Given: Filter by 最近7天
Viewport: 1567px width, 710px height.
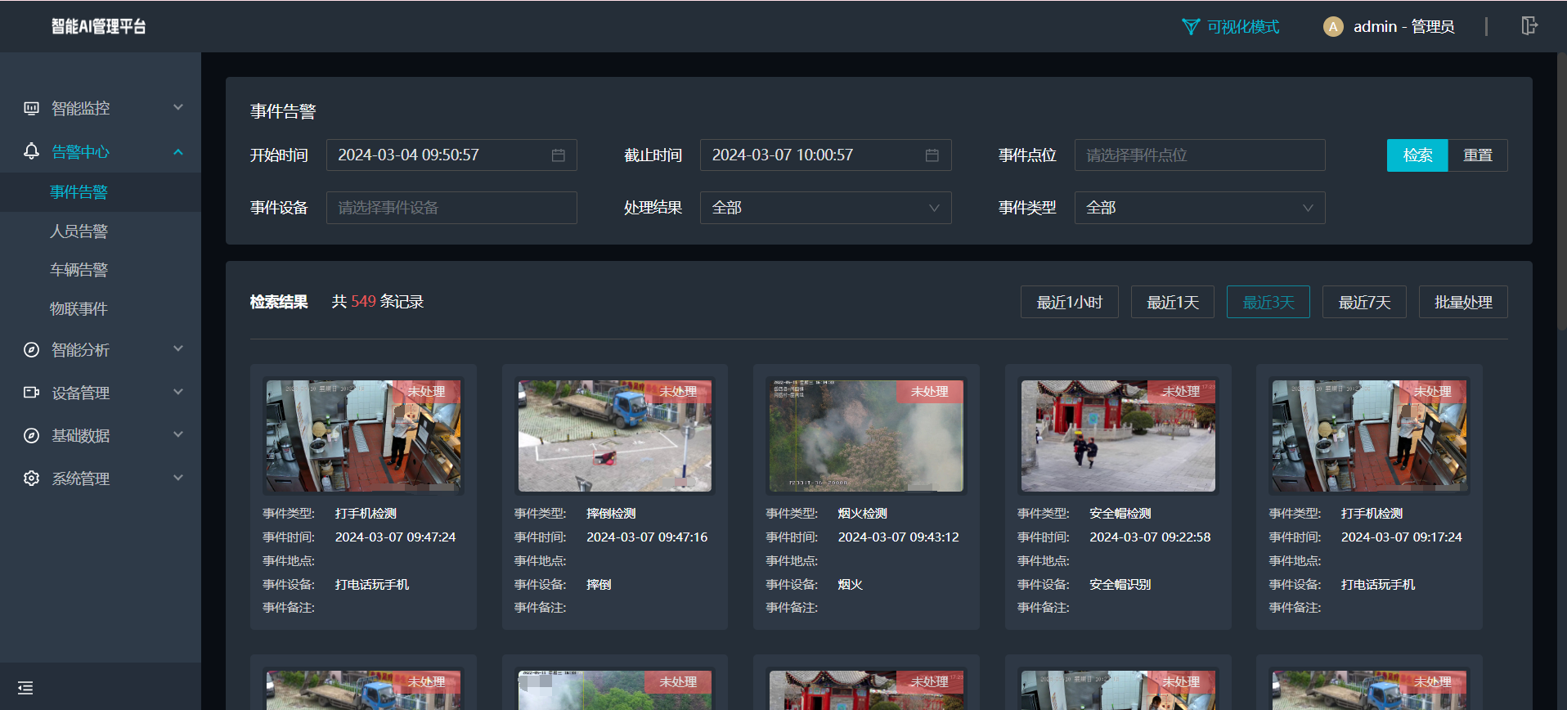Looking at the screenshot, I should pyautogui.click(x=1364, y=303).
